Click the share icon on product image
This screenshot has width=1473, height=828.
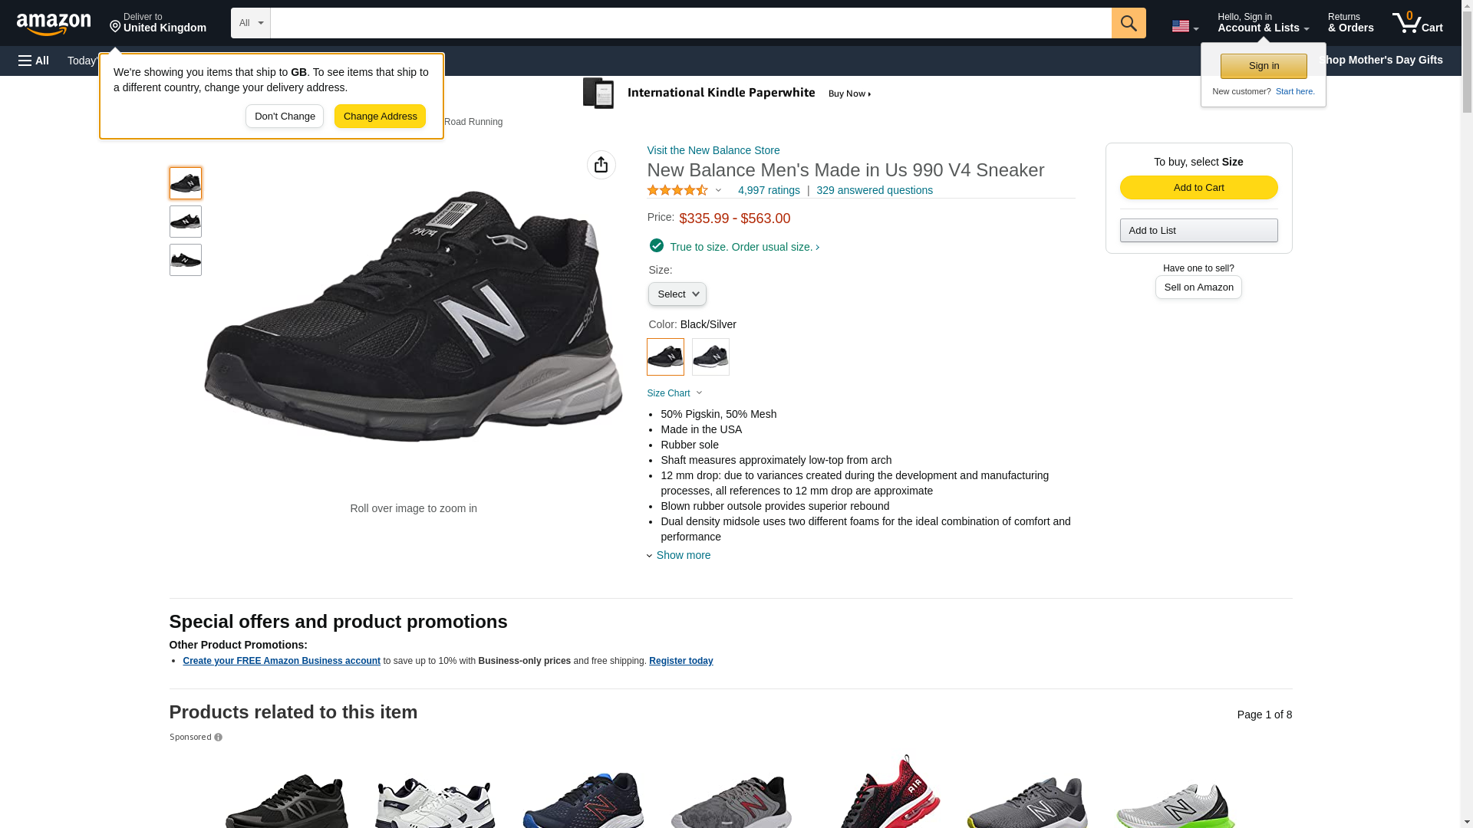pyautogui.click(x=601, y=165)
